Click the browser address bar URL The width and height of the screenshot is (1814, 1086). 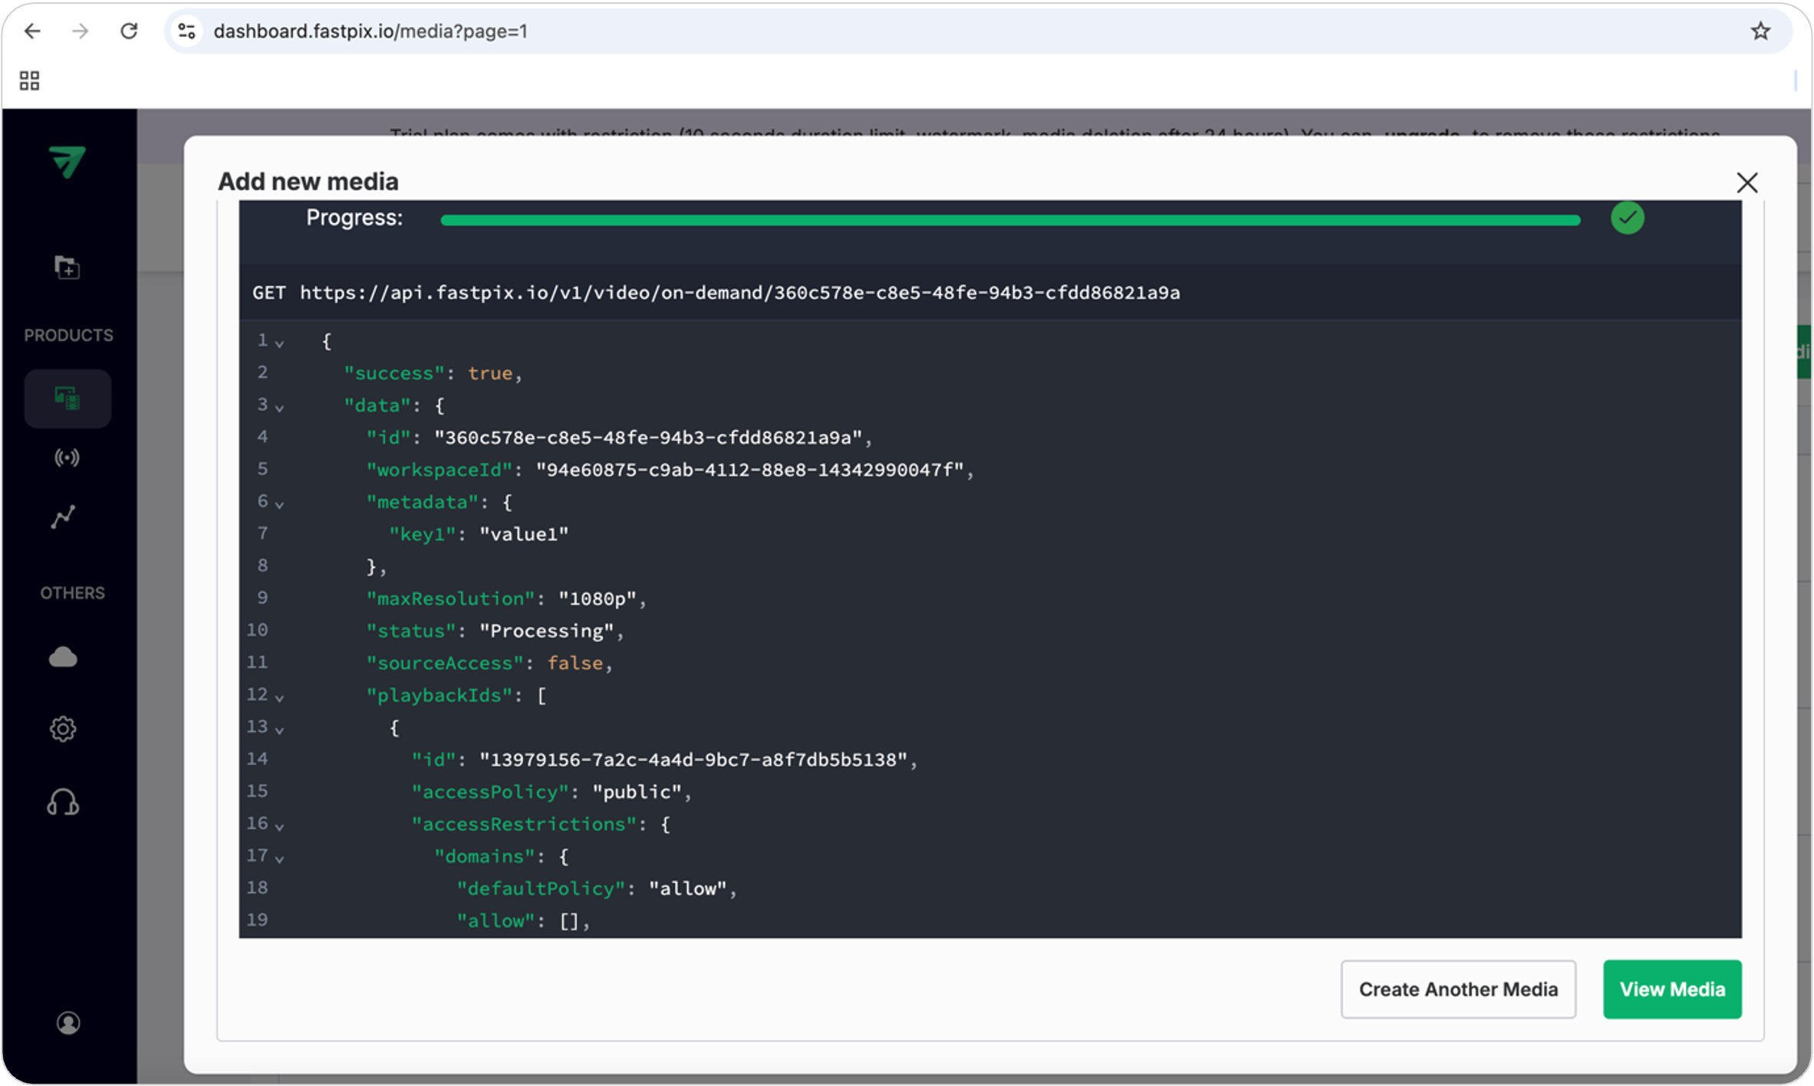pos(370,31)
